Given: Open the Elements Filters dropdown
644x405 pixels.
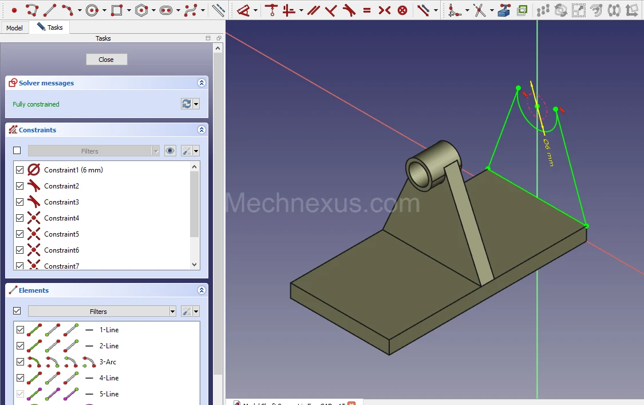Looking at the screenshot, I should click(x=102, y=311).
